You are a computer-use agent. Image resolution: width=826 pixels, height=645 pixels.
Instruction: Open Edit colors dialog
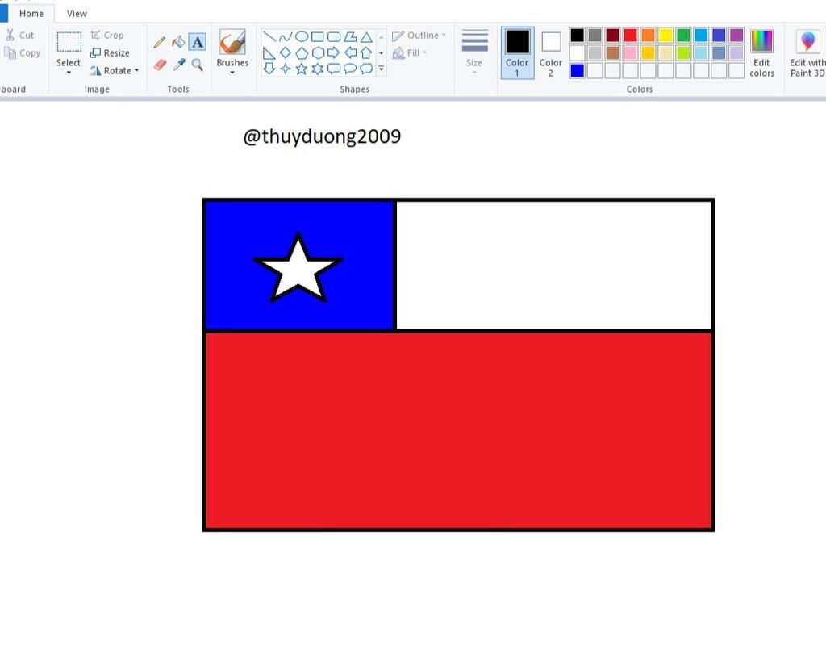click(761, 53)
